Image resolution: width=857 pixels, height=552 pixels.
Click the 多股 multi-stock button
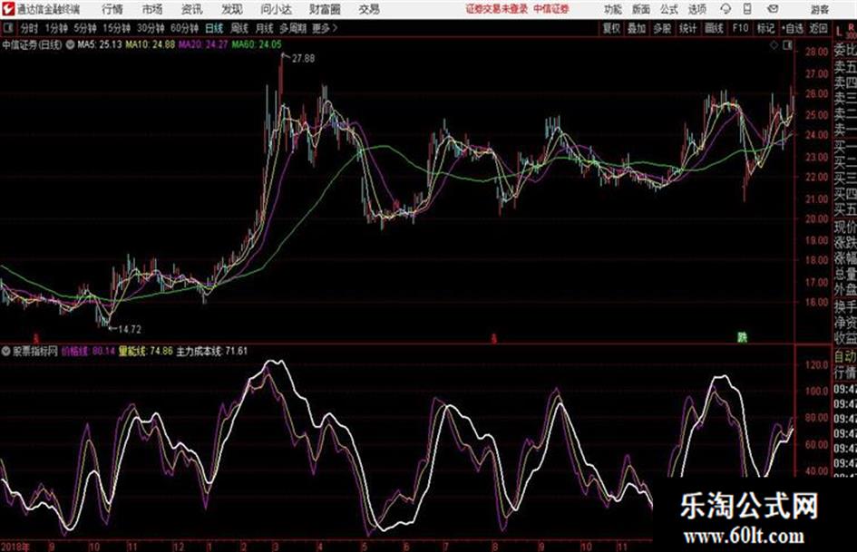[662, 28]
